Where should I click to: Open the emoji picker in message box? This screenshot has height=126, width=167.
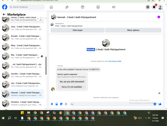(155, 104)
